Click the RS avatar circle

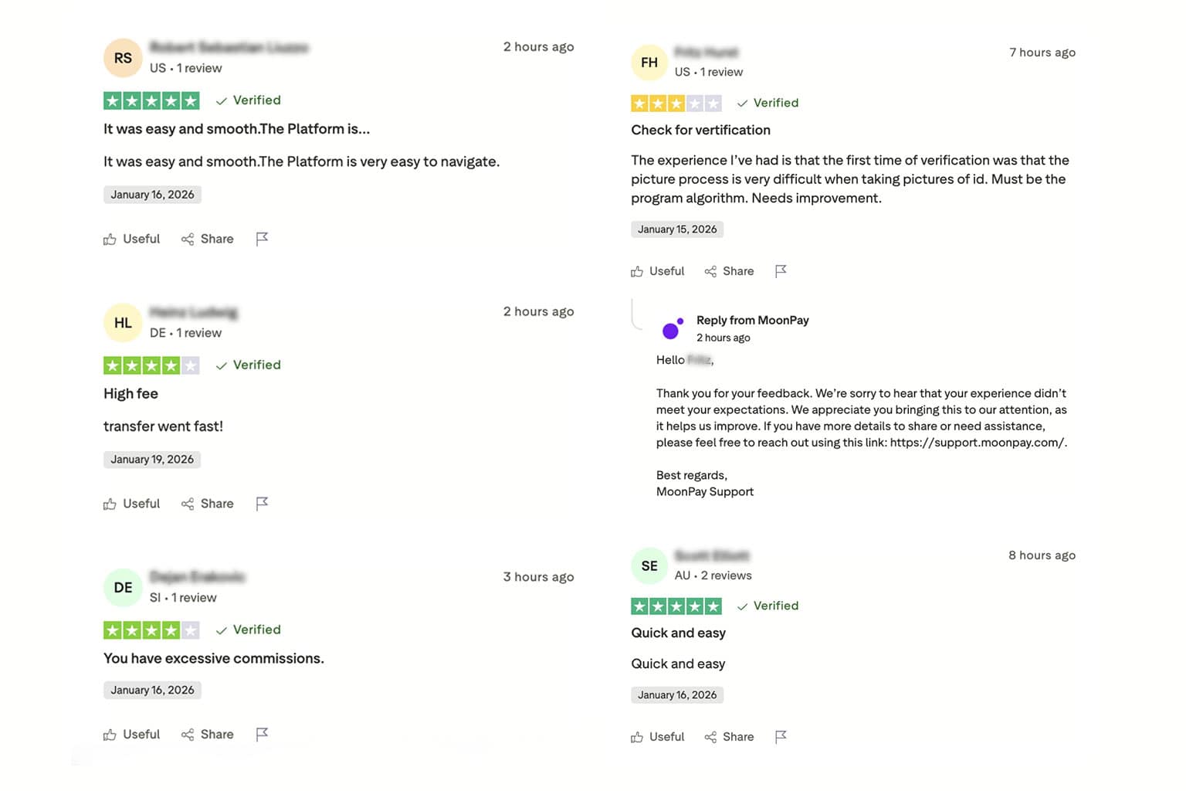point(122,57)
